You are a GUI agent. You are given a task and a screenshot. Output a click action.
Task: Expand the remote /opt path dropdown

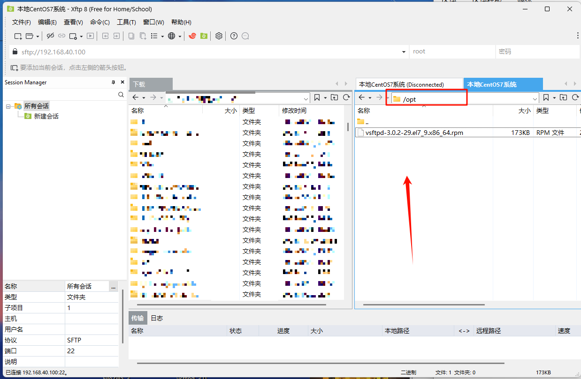[x=535, y=98]
